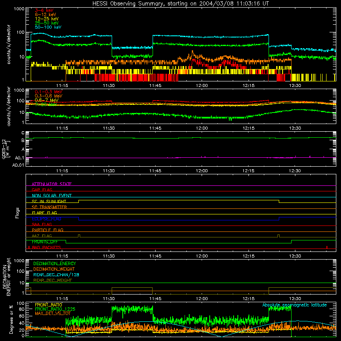Click the REAR_DEC_CHAN/128 legend label

(56, 275)
